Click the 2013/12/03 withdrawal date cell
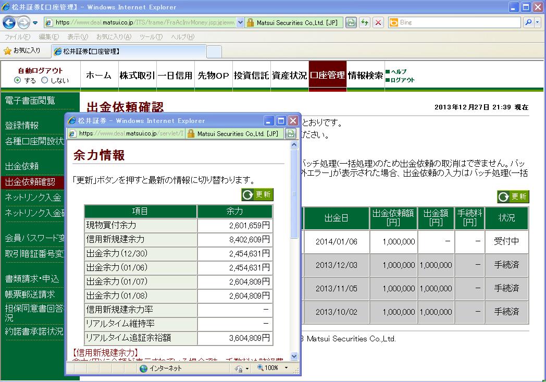The image size is (546, 382). (x=337, y=265)
